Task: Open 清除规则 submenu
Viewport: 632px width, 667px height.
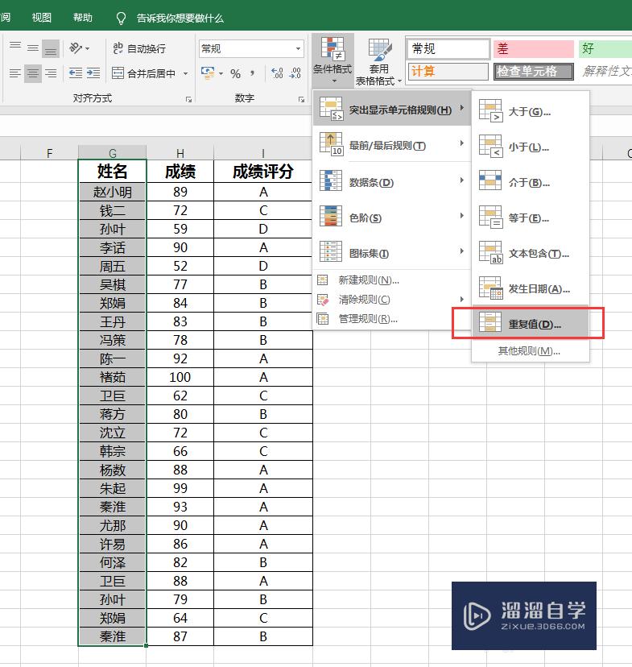Action: (x=392, y=300)
